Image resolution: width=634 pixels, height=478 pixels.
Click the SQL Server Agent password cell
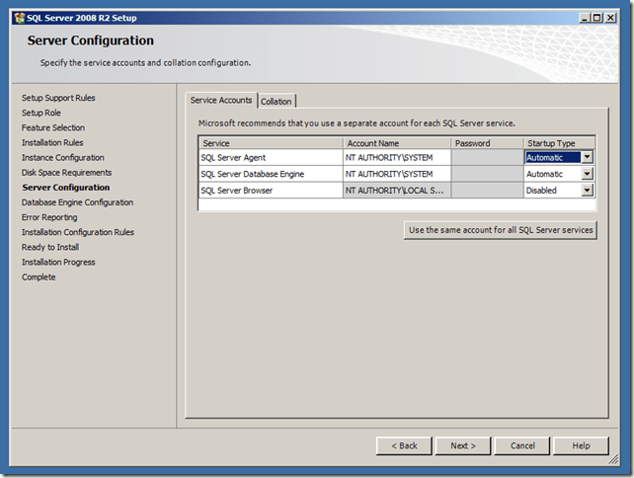tap(487, 157)
